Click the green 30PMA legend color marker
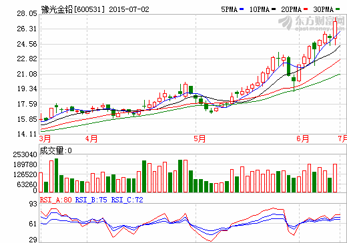The image size is (347, 243). click(x=338, y=9)
